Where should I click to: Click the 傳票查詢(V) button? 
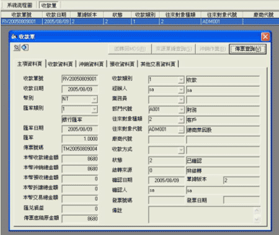248,49
